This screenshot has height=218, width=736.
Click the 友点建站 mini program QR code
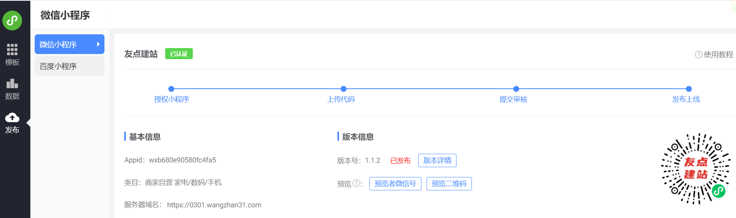tap(695, 169)
